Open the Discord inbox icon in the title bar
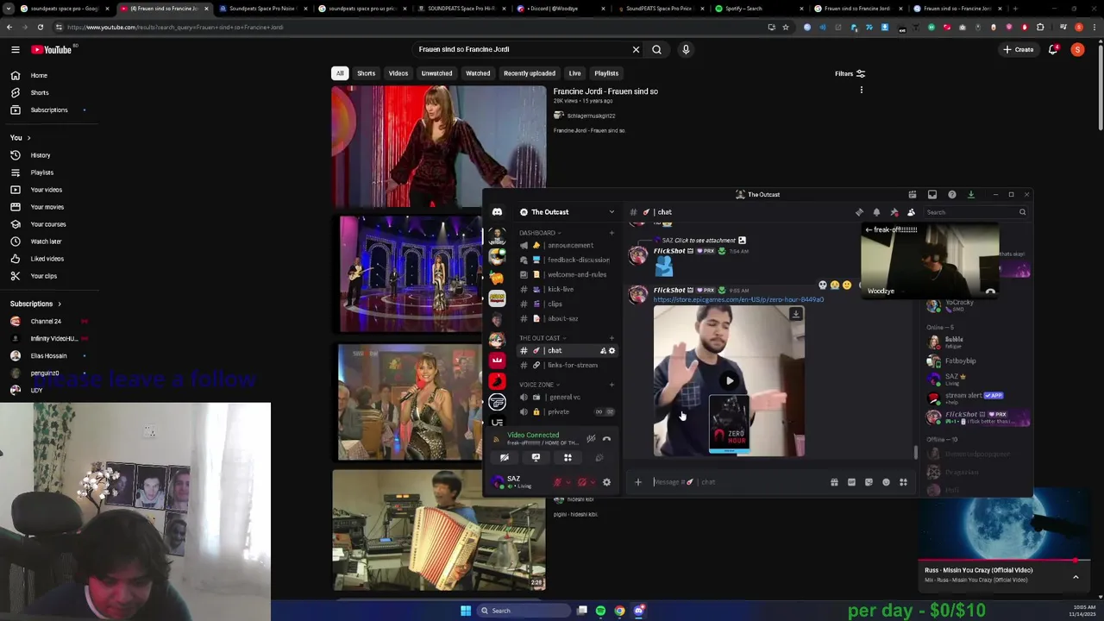The image size is (1104, 621). tap(931, 195)
